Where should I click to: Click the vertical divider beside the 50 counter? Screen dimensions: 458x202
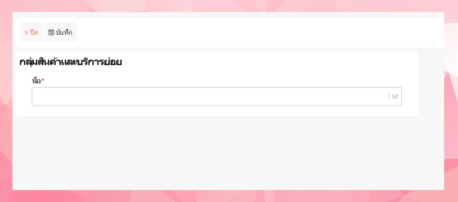(x=389, y=96)
